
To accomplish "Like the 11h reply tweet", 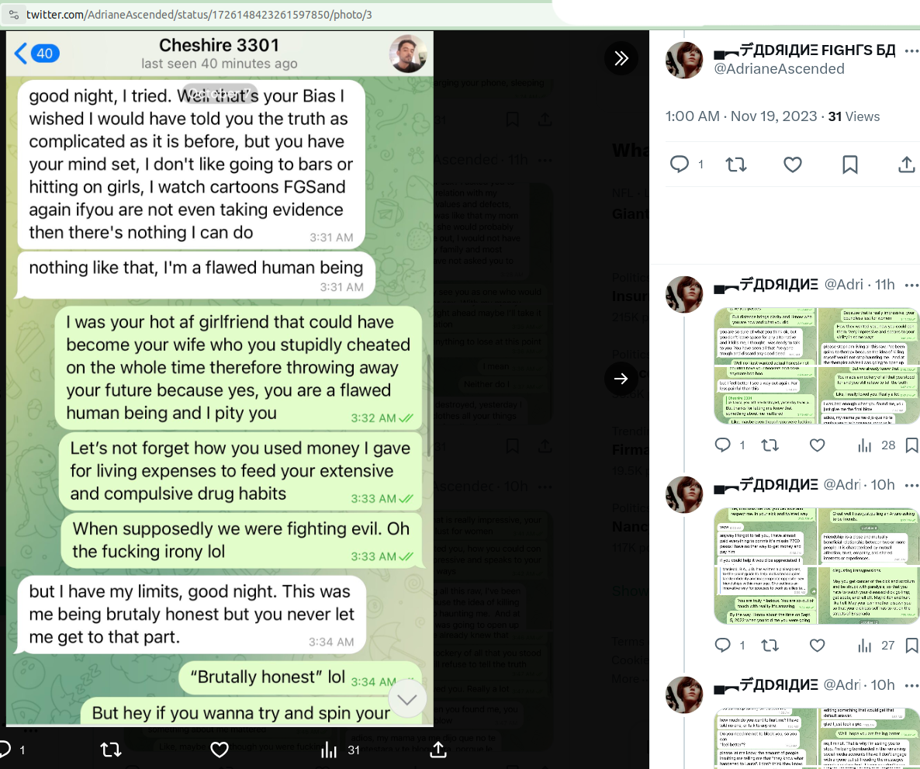I will 818,445.
